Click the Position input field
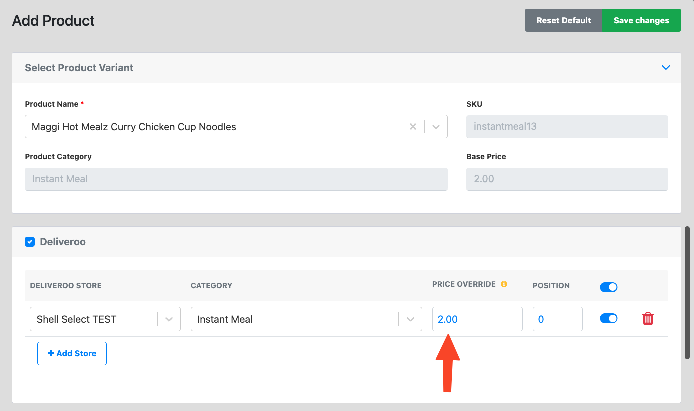 click(557, 319)
